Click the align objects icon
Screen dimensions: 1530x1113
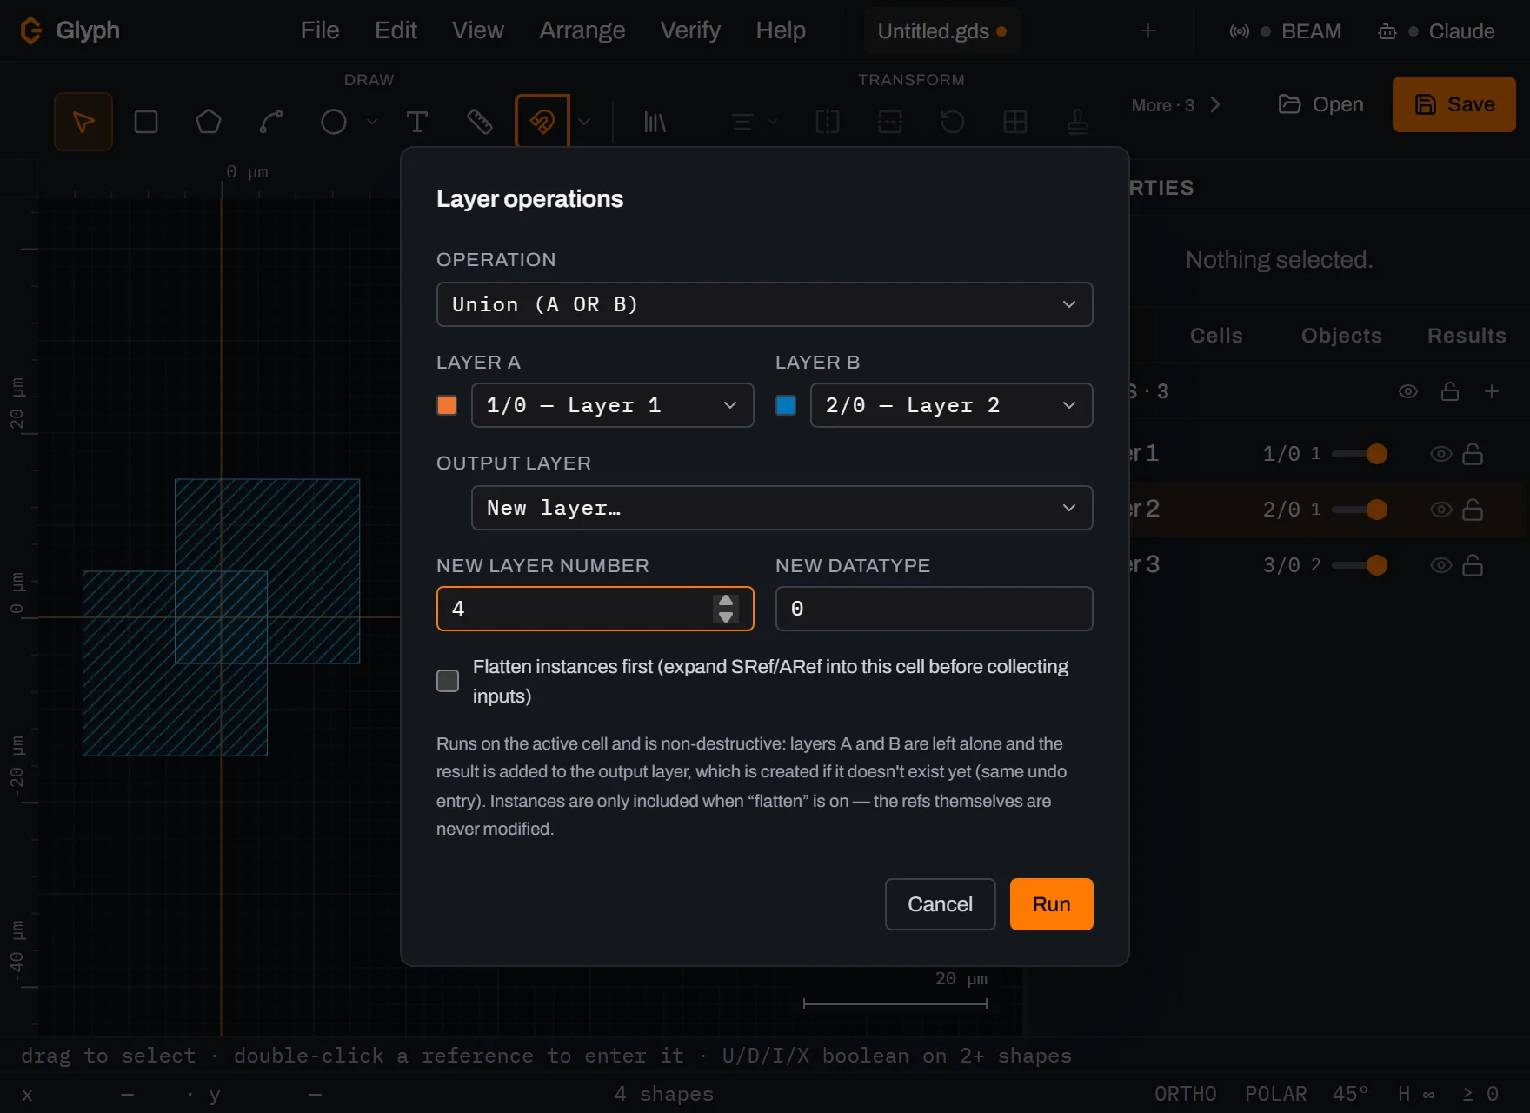(x=742, y=122)
